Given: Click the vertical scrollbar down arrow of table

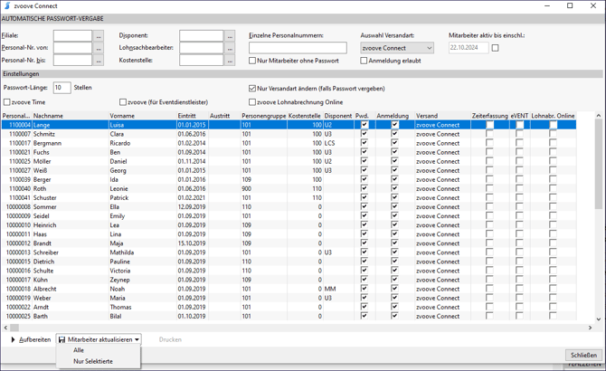Looking at the screenshot, I should pyautogui.click(x=599, y=319).
